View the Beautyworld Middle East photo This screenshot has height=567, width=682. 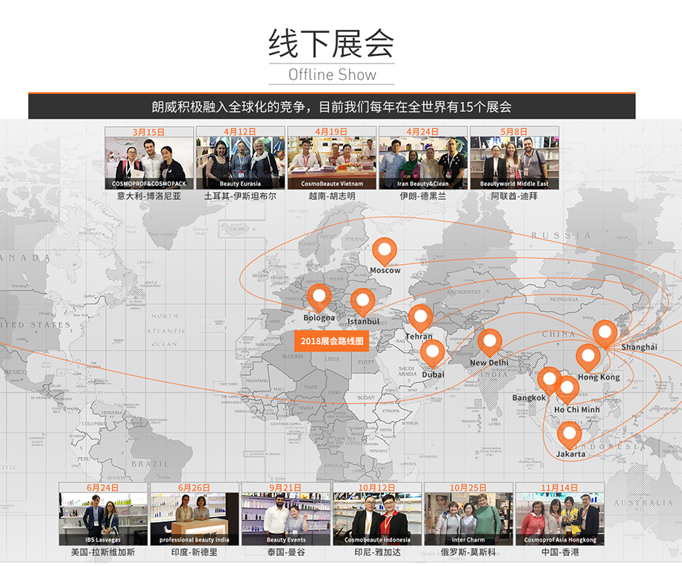coord(514,162)
